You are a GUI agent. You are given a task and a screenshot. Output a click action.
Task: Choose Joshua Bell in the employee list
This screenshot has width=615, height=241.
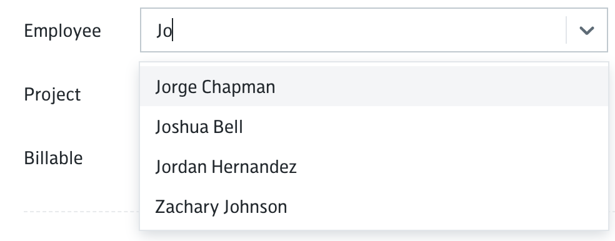pyautogui.click(x=374, y=127)
